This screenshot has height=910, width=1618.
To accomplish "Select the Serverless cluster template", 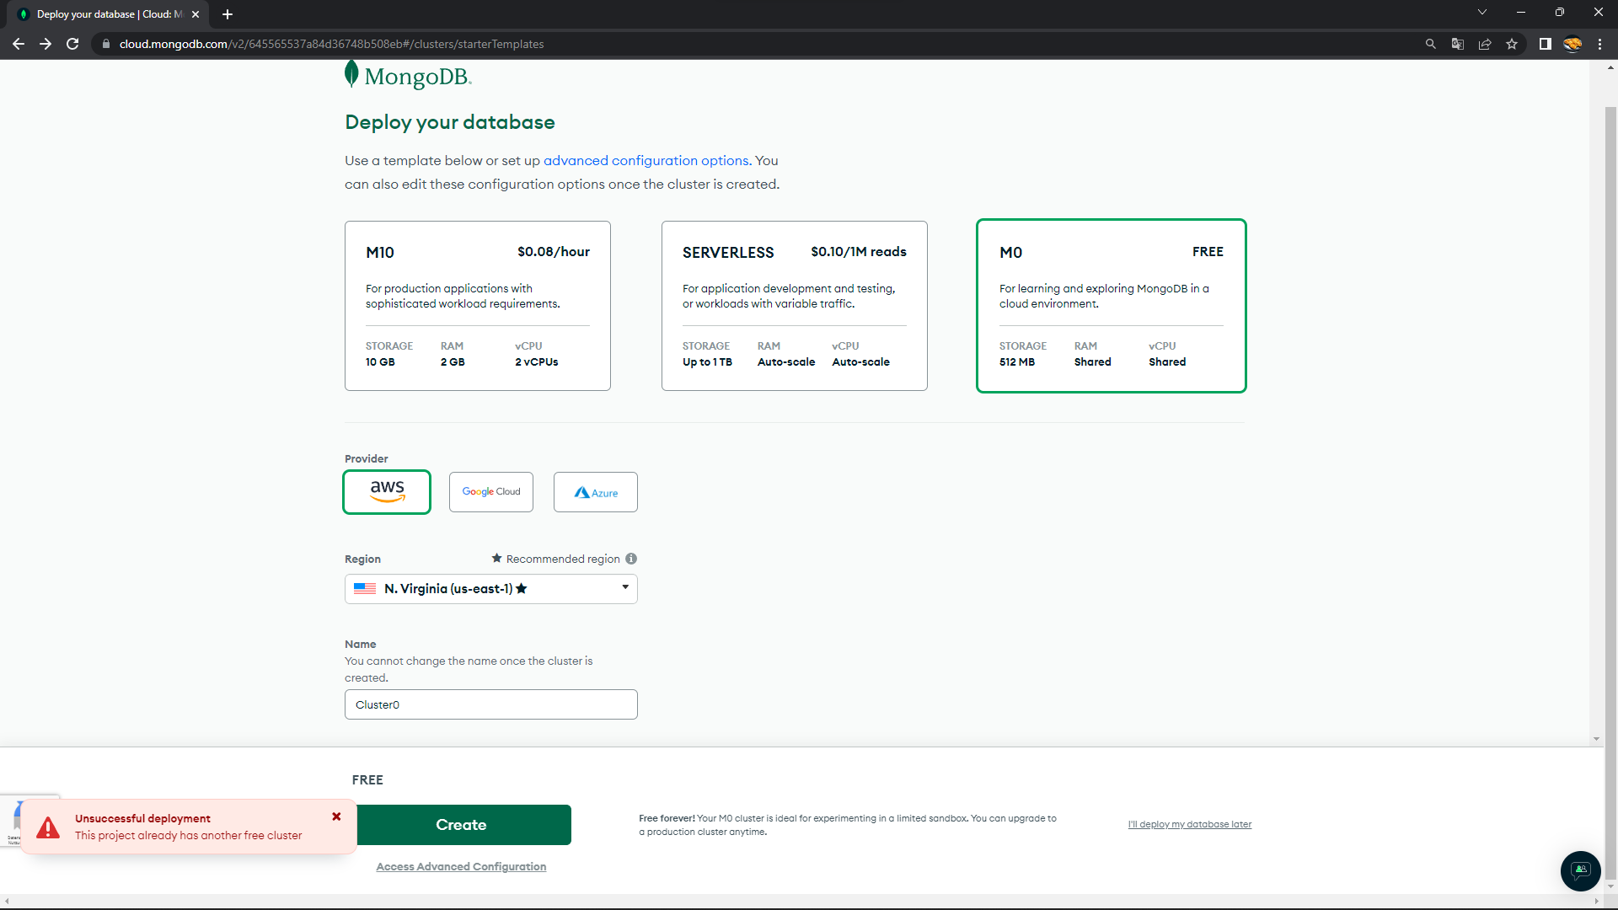I will [x=794, y=306].
